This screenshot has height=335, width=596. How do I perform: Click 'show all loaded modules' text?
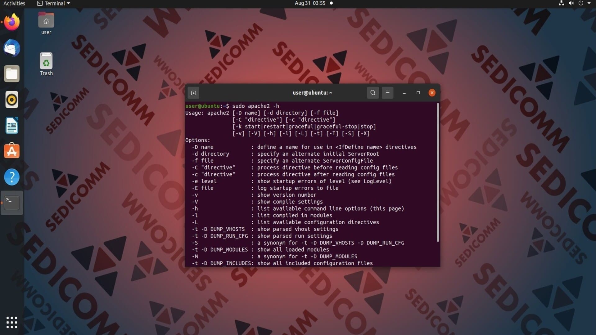pyautogui.click(x=293, y=249)
